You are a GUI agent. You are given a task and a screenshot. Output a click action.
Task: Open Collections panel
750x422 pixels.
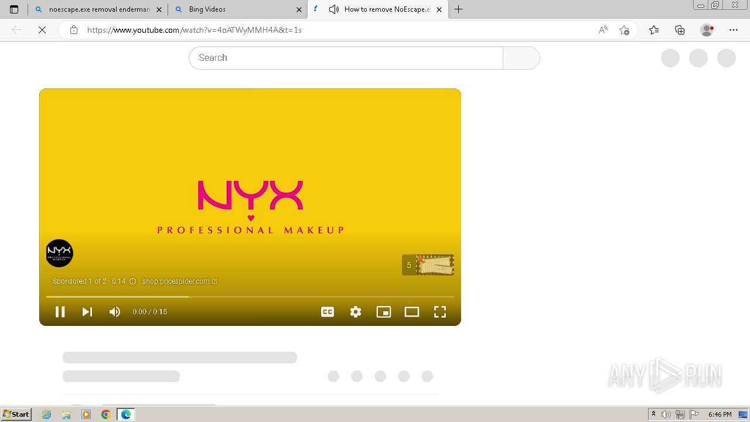[x=680, y=30]
